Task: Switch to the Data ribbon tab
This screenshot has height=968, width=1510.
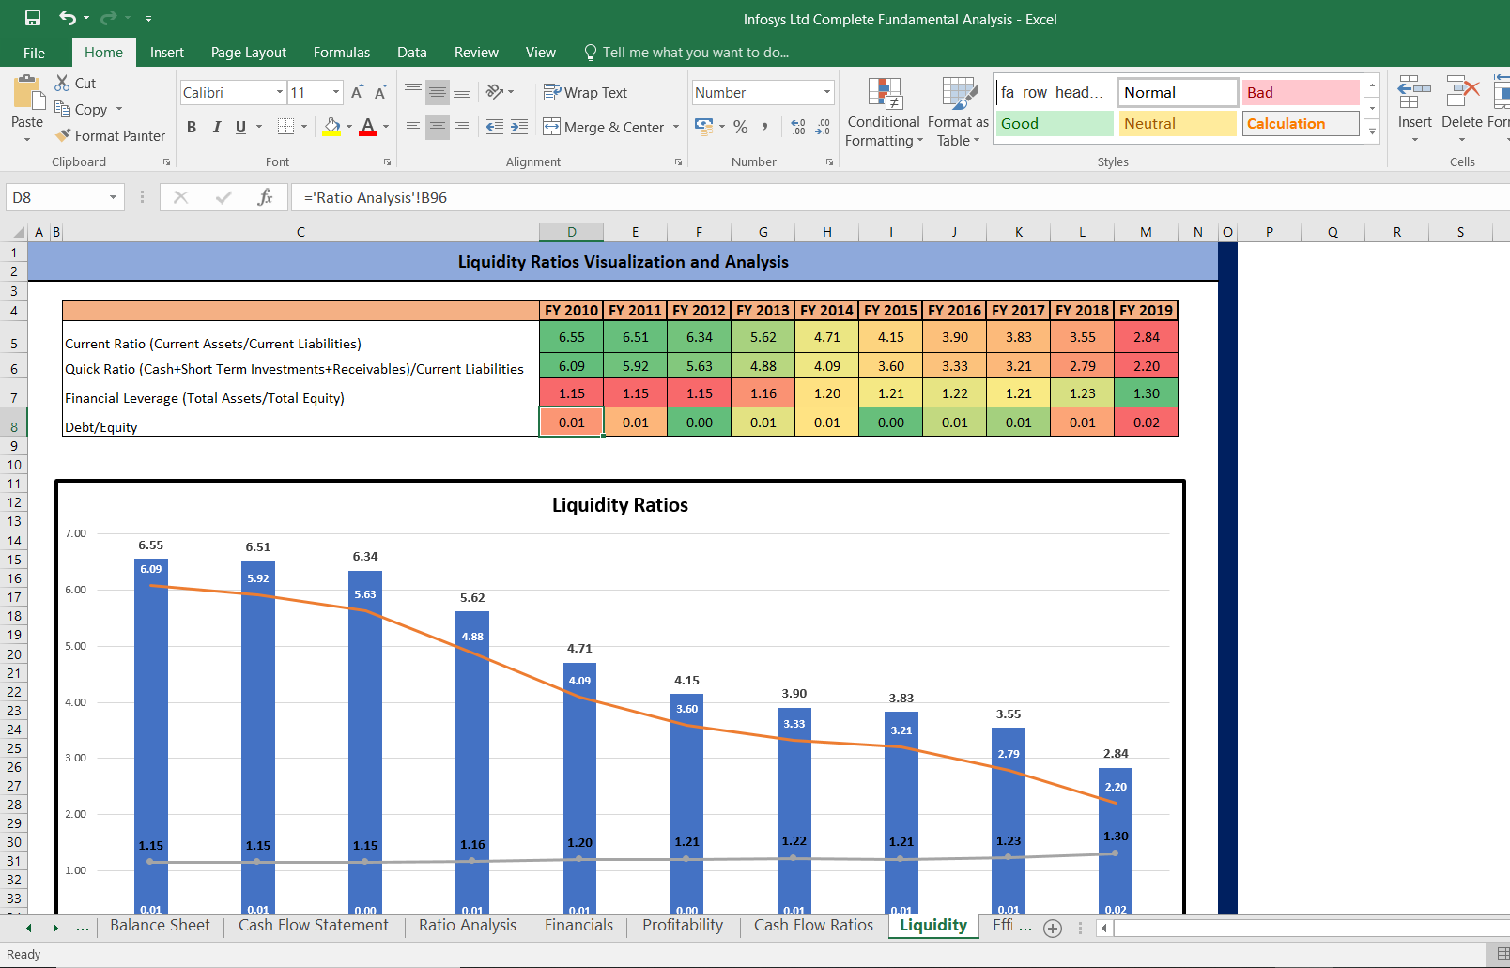Action: (412, 53)
